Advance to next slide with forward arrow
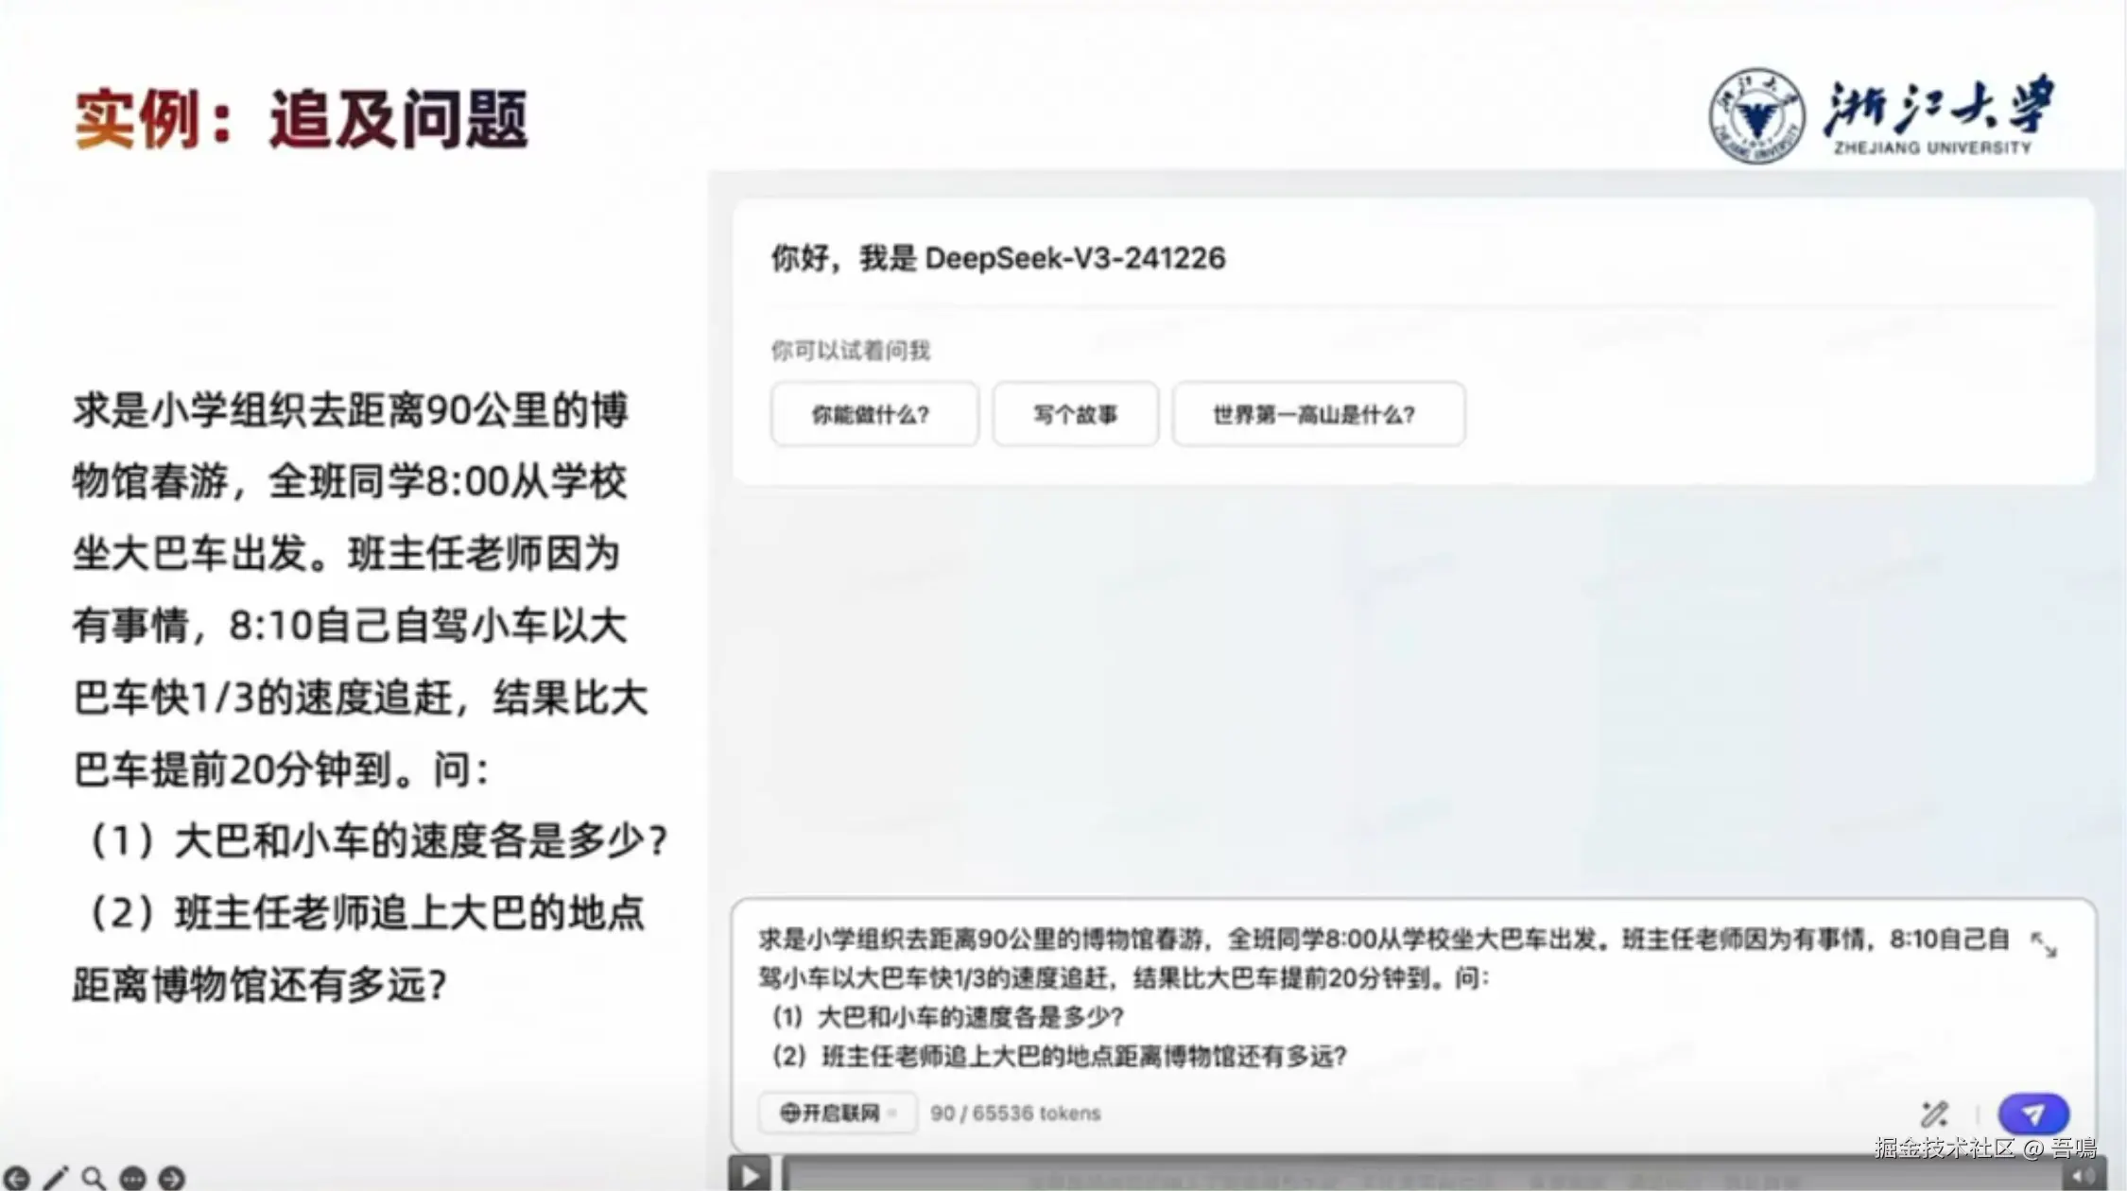The height and width of the screenshot is (1191, 2127). tap(171, 1178)
